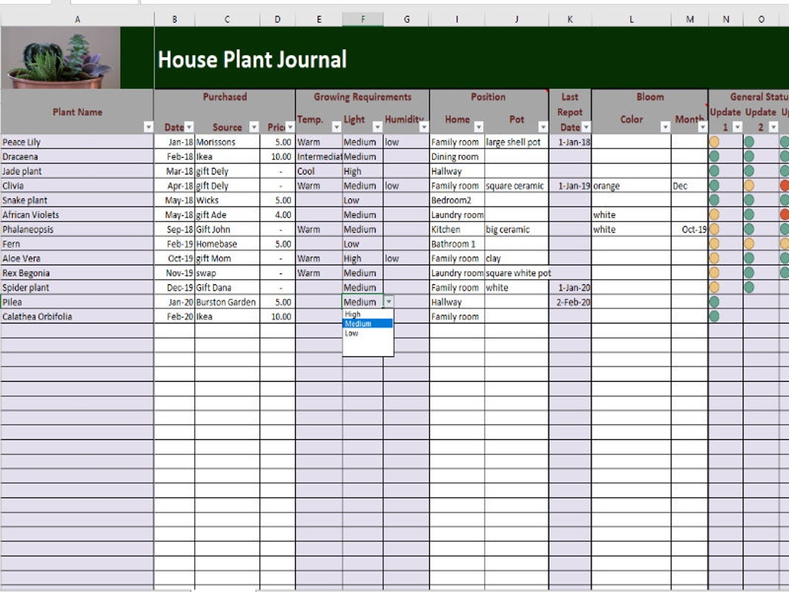Click Dracaena's green Update 1 status circle
Viewport: 789px width, 592px height.
[714, 156]
